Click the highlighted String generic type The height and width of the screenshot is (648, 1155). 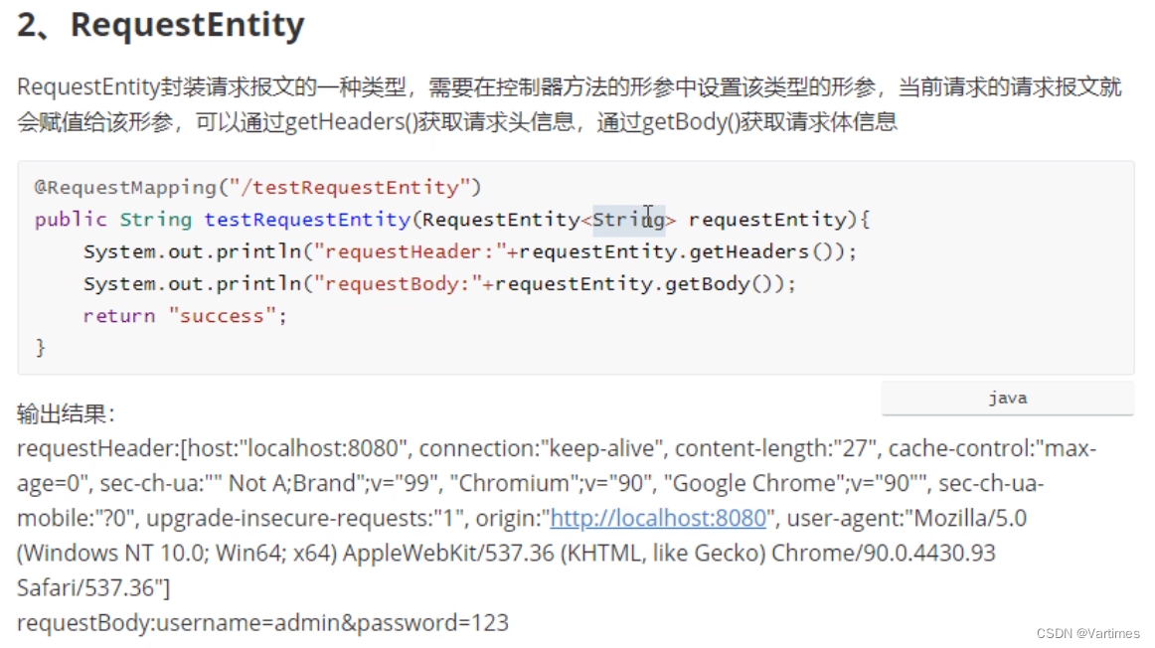tap(628, 220)
